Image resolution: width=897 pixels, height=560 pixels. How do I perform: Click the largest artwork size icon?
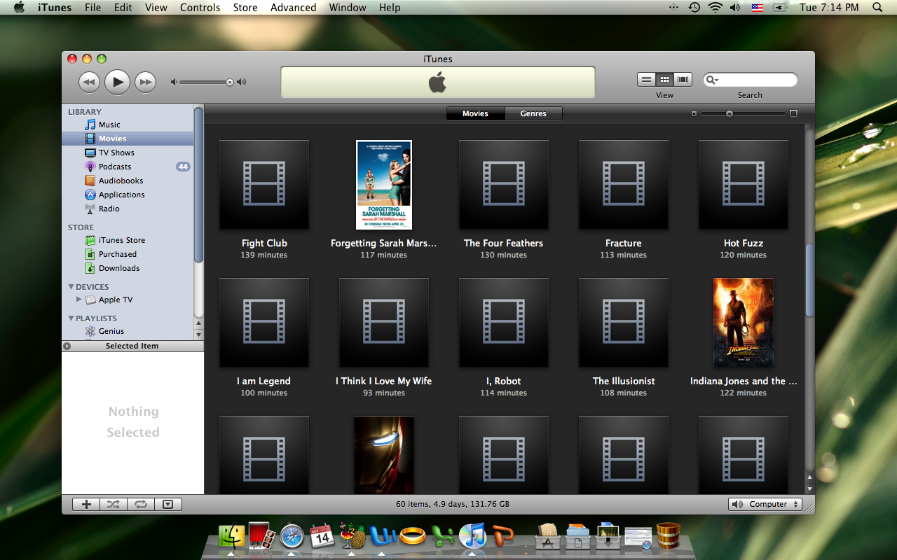point(793,113)
